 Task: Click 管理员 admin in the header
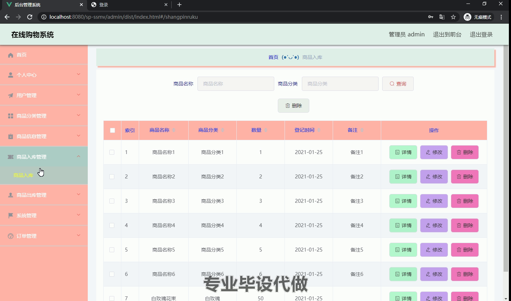[407, 35]
